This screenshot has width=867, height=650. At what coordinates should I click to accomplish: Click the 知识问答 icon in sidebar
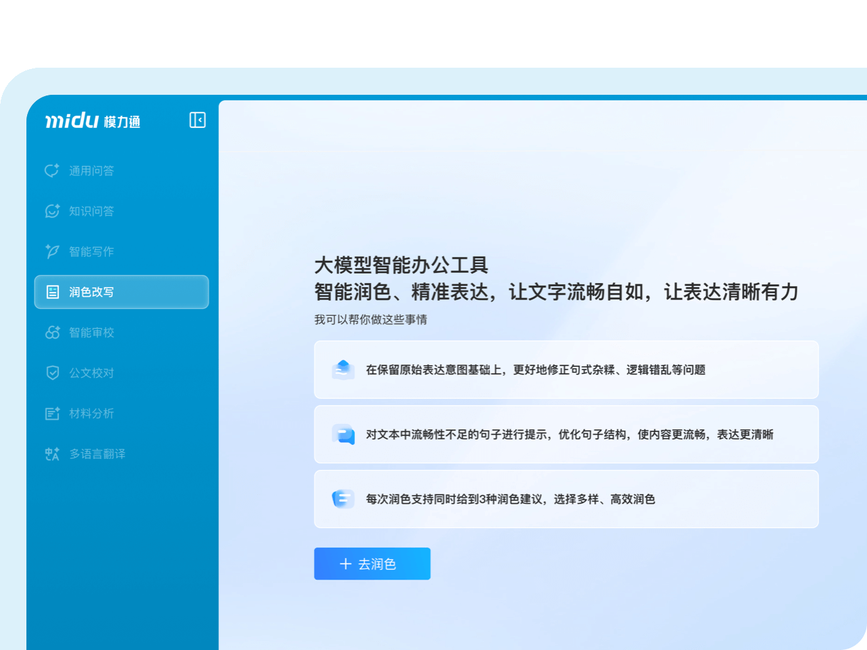[52, 211]
